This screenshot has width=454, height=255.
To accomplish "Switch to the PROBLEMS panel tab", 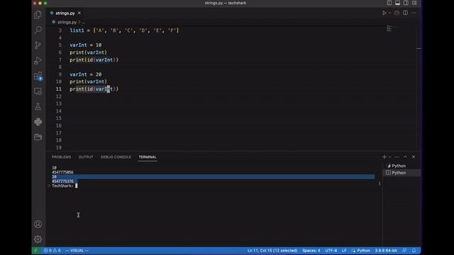I will [x=61, y=157].
